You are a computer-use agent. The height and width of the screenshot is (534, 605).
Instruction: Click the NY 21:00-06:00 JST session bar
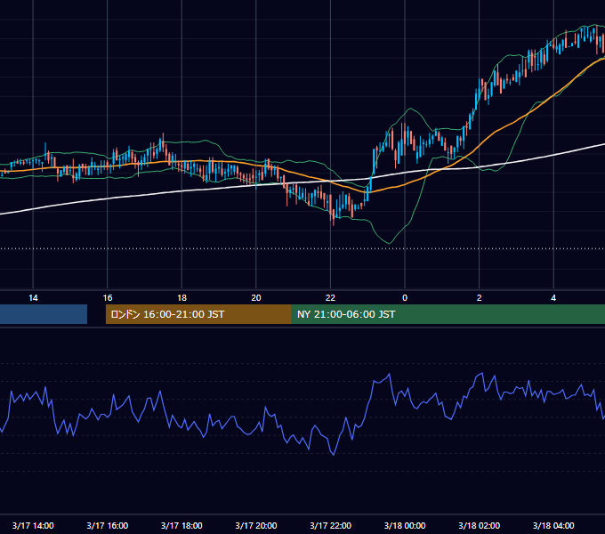[448, 314]
